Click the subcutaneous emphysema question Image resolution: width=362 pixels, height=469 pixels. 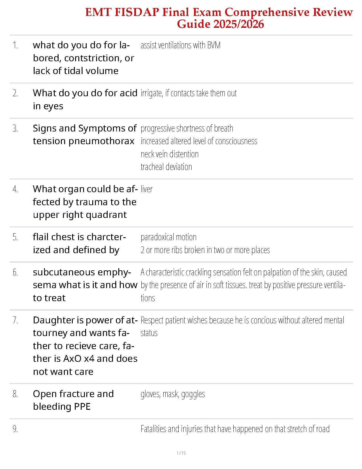pos(85,285)
